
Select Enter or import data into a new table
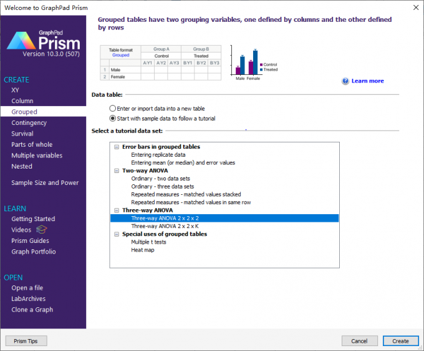point(112,109)
